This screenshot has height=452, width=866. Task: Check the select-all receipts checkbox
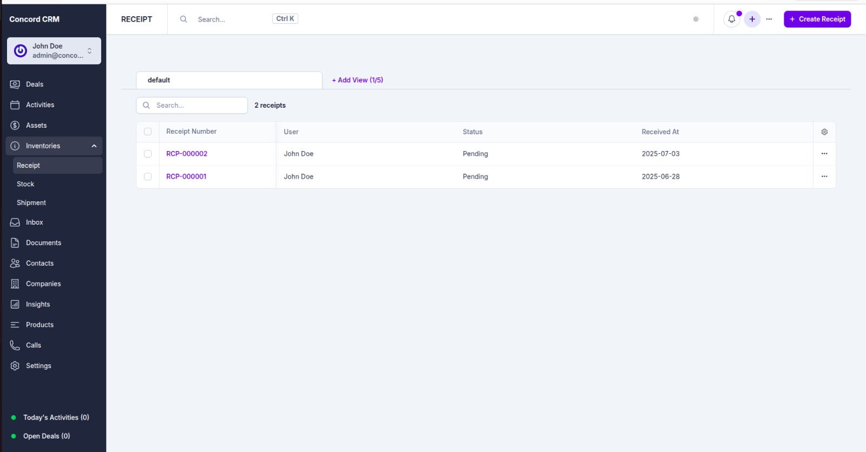pyautogui.click(x=148, y=132)
